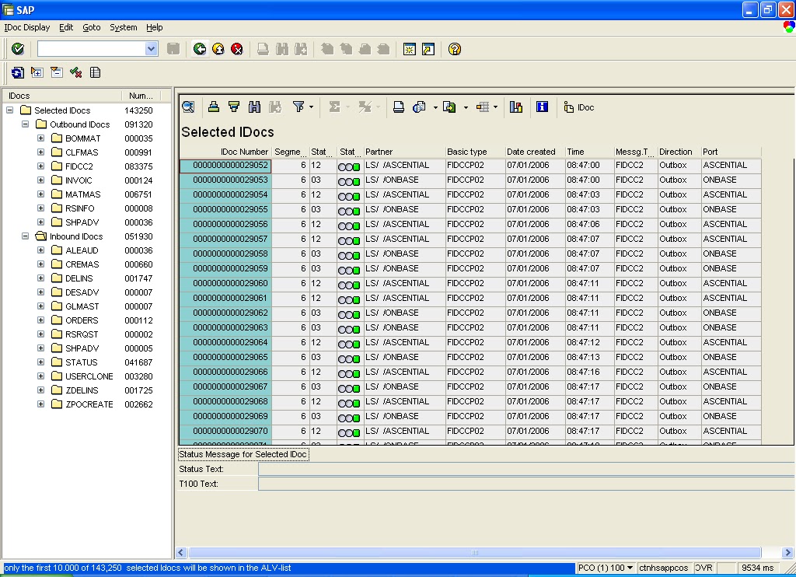796x577 pixels.
Task: Click the IDoc button in the ALV toolbar
Action: [x=578, y=107]
